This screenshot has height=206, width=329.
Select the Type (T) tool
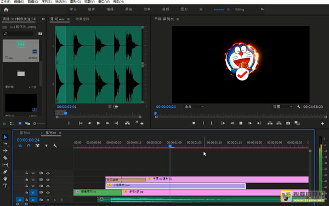[5, 186]
